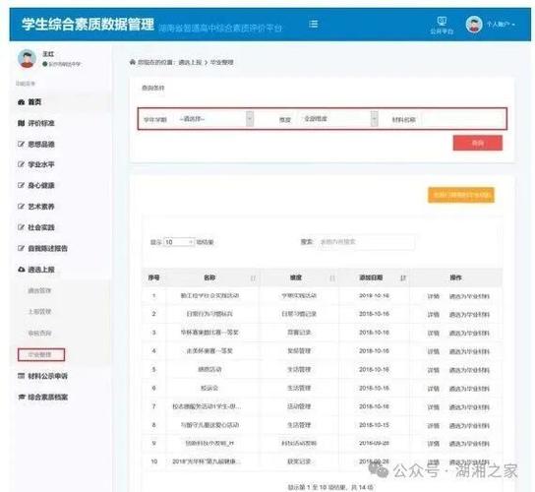Click the 综合素质档案 graduation cap icon
Screen dimensions: 535x492
(x=22, y=397)
